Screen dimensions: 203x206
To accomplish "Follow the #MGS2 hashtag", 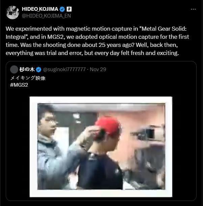I will [19, 85].
